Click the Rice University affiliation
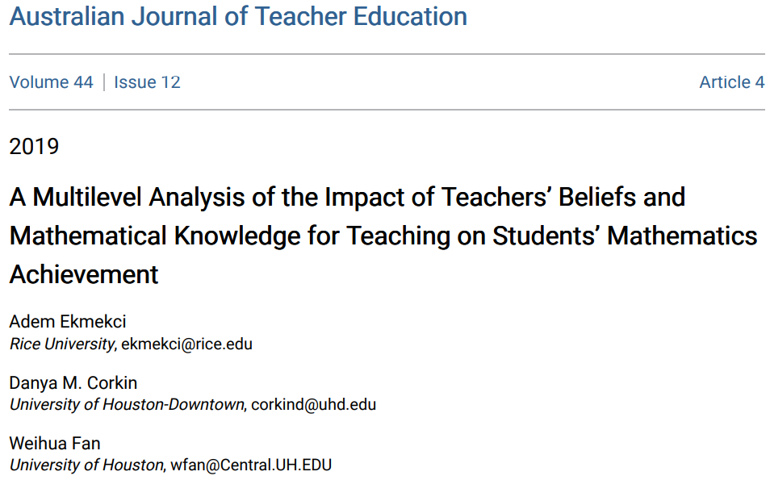Image resolution: width=770 pixels, height=480 pixels. [x=62, y=344]
